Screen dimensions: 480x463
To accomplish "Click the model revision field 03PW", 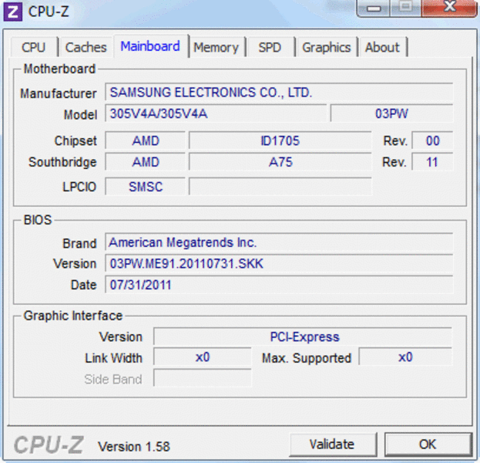I will pyautogui.click(x=391, y=113).
